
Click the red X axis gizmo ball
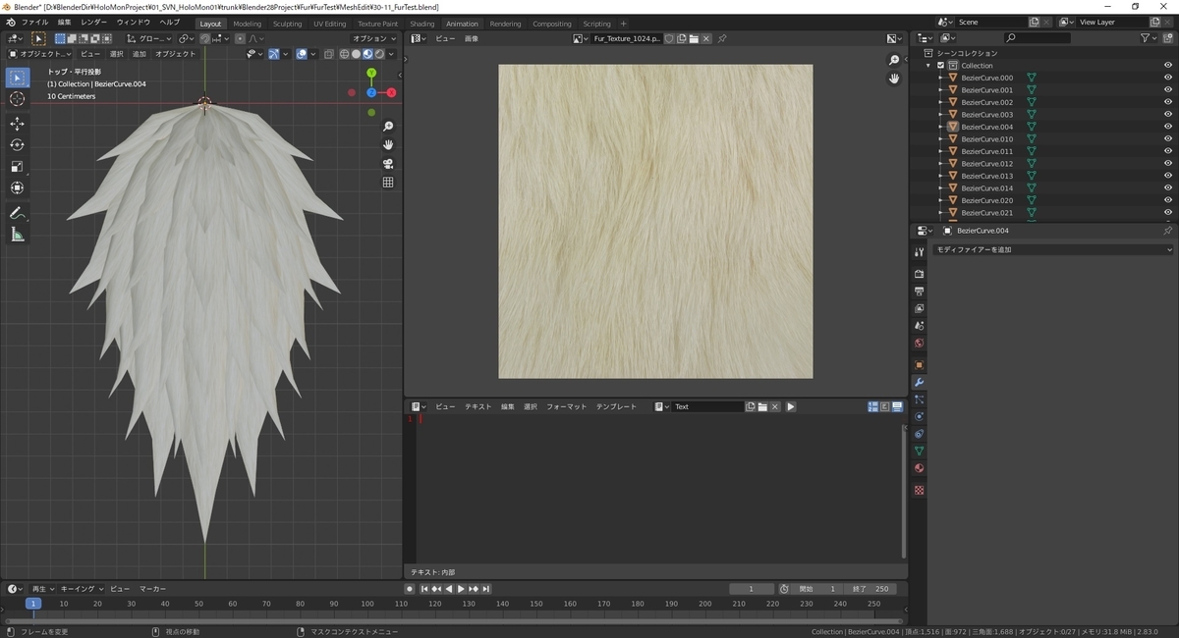click(391, 92)
